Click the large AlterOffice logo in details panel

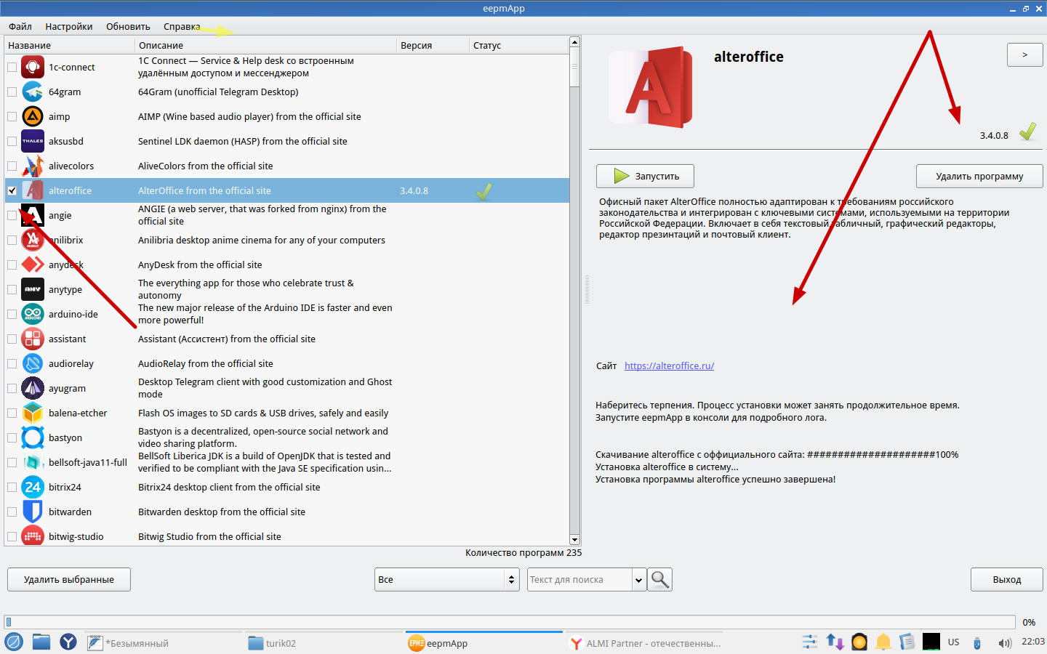click(x=650, y=88)
